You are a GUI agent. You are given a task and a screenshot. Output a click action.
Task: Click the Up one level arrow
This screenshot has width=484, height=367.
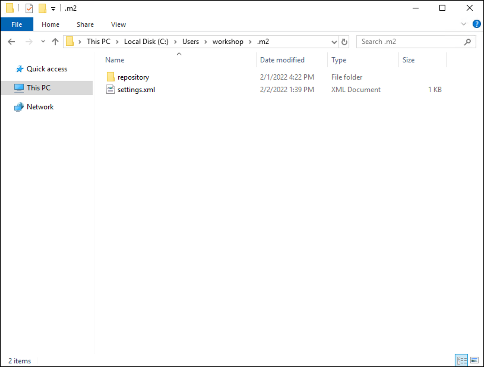55,42
